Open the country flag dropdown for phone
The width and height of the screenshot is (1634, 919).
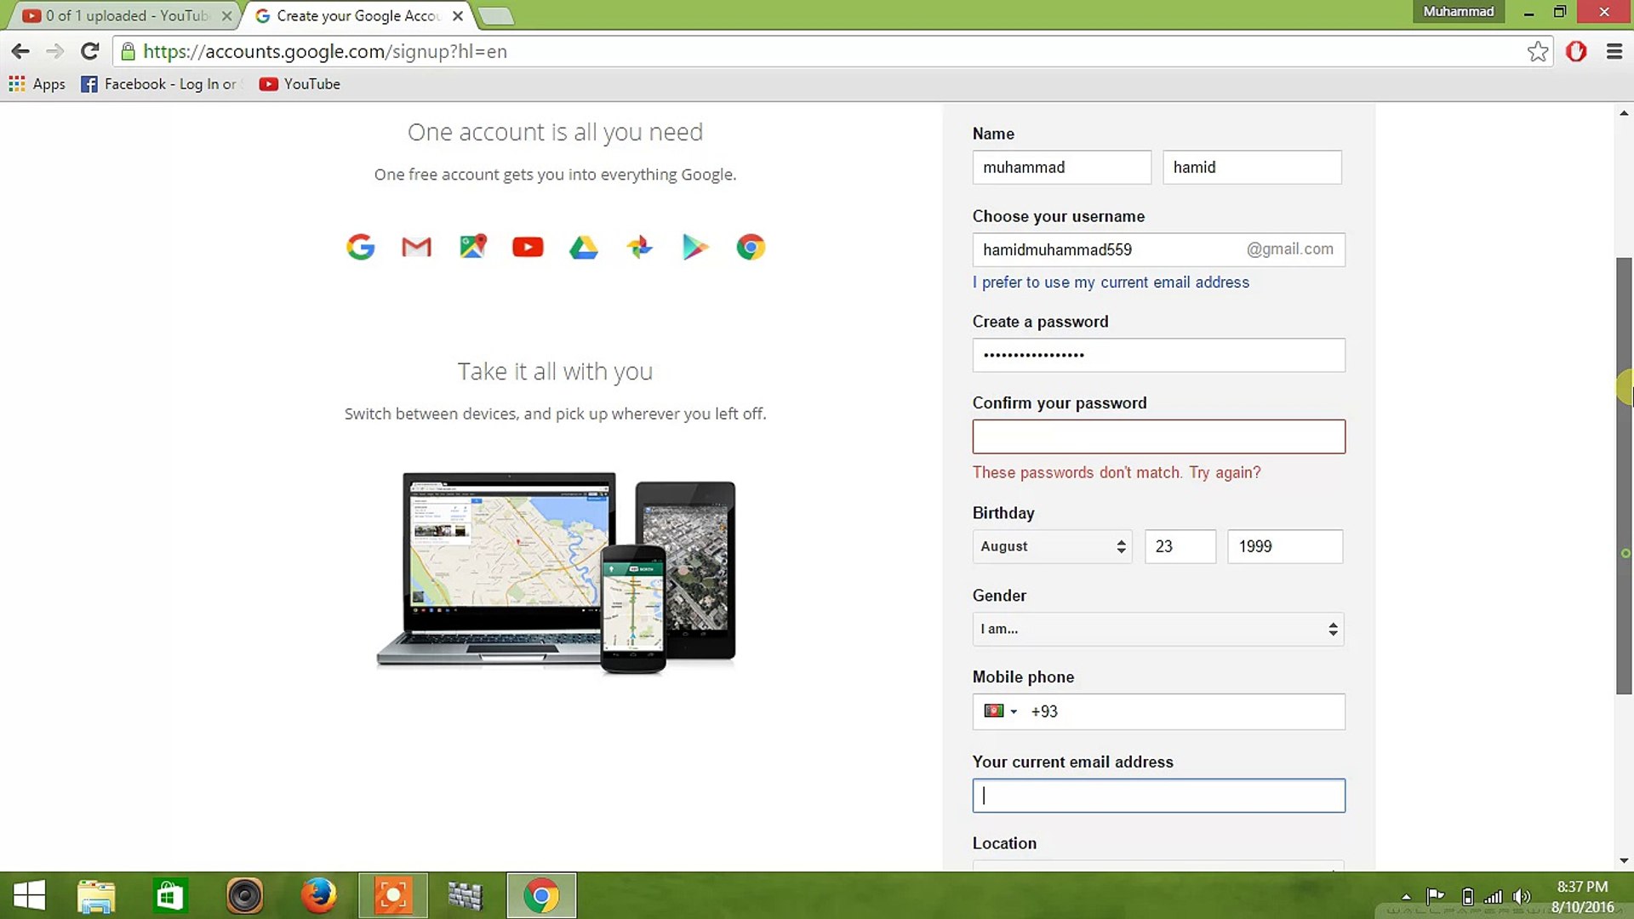[1000, 711]
